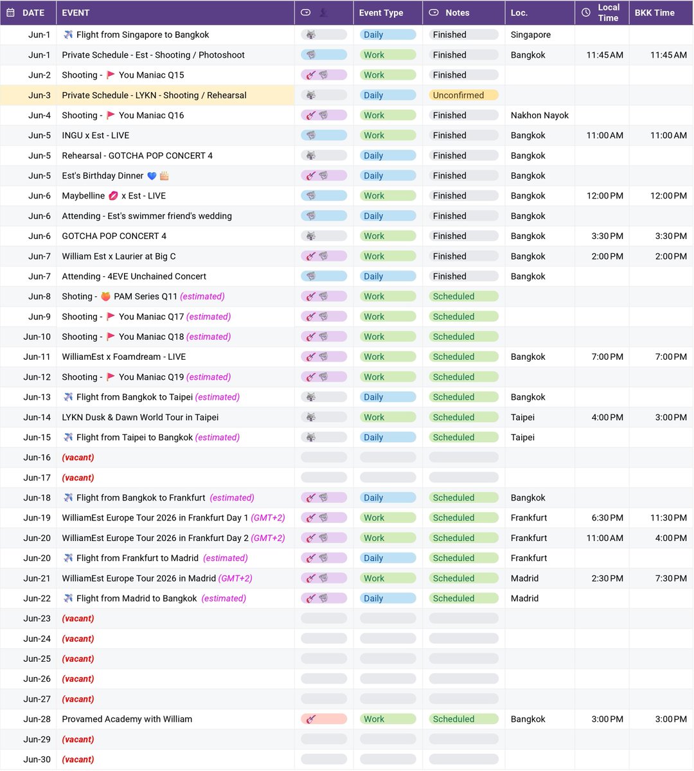694x771 pixels.
Task: Open the Scheduled status for PAM Series Q11
Action: point(463,297)
